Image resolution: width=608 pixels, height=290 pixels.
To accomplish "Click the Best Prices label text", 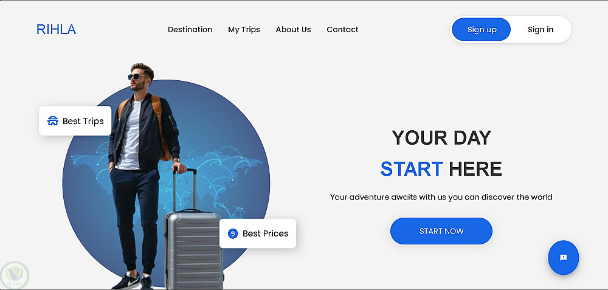I will 265,233.
